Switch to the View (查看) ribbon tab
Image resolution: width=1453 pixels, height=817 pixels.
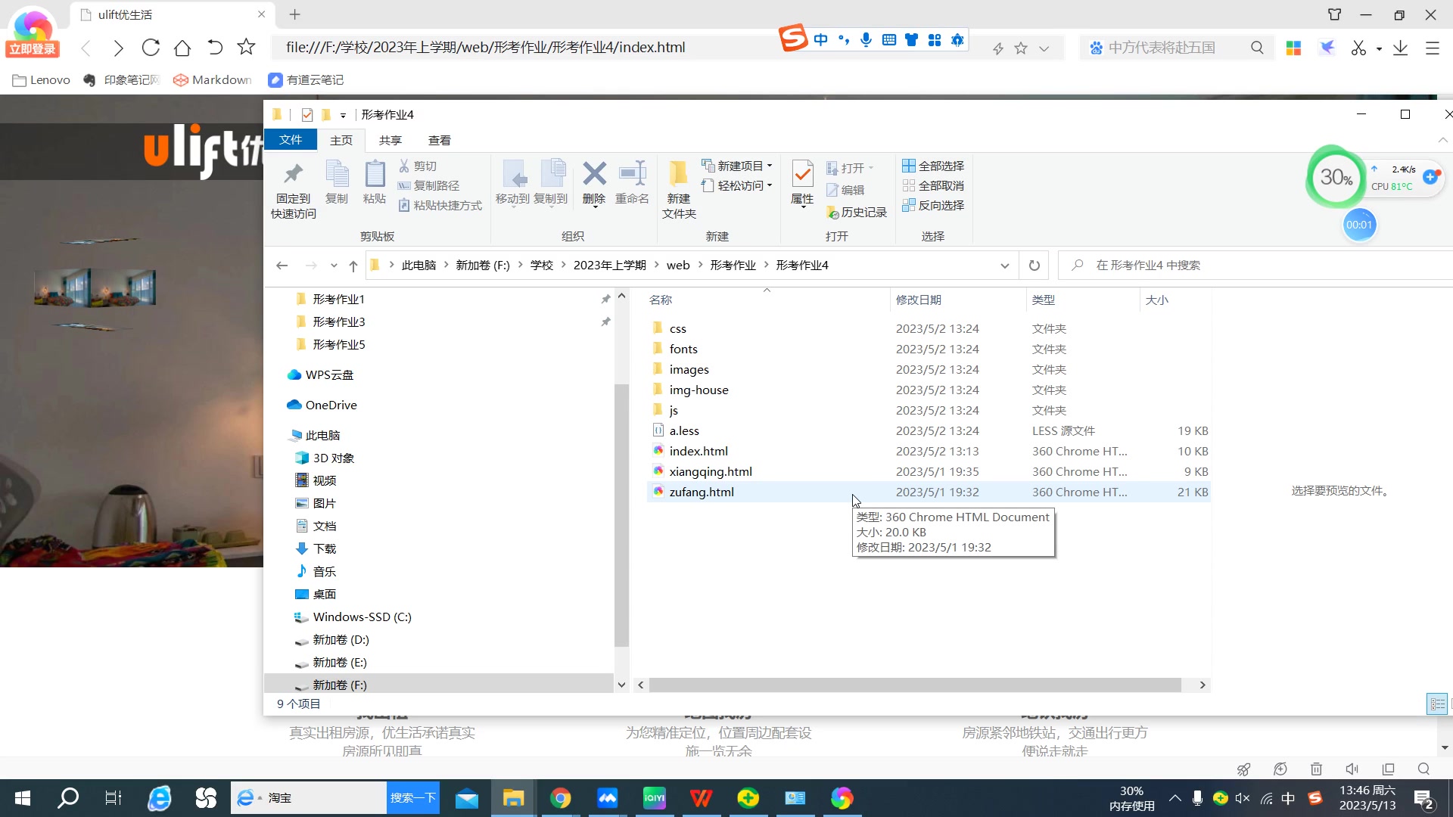[439, 140]
